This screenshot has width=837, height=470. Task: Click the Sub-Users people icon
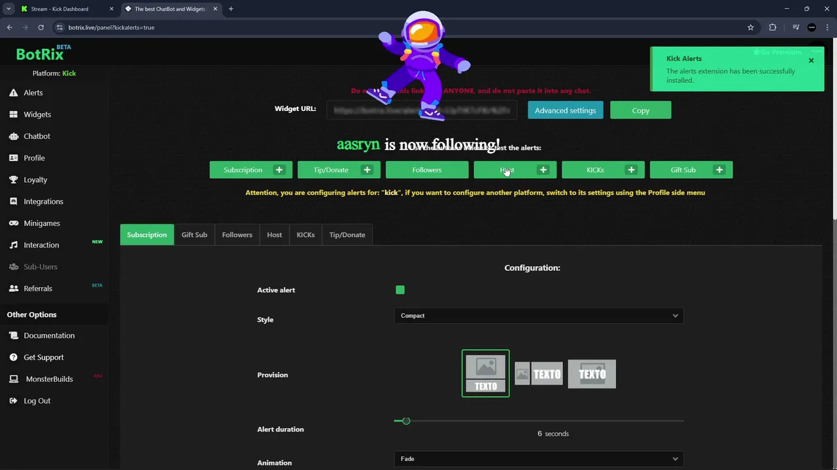coord(13,267)
